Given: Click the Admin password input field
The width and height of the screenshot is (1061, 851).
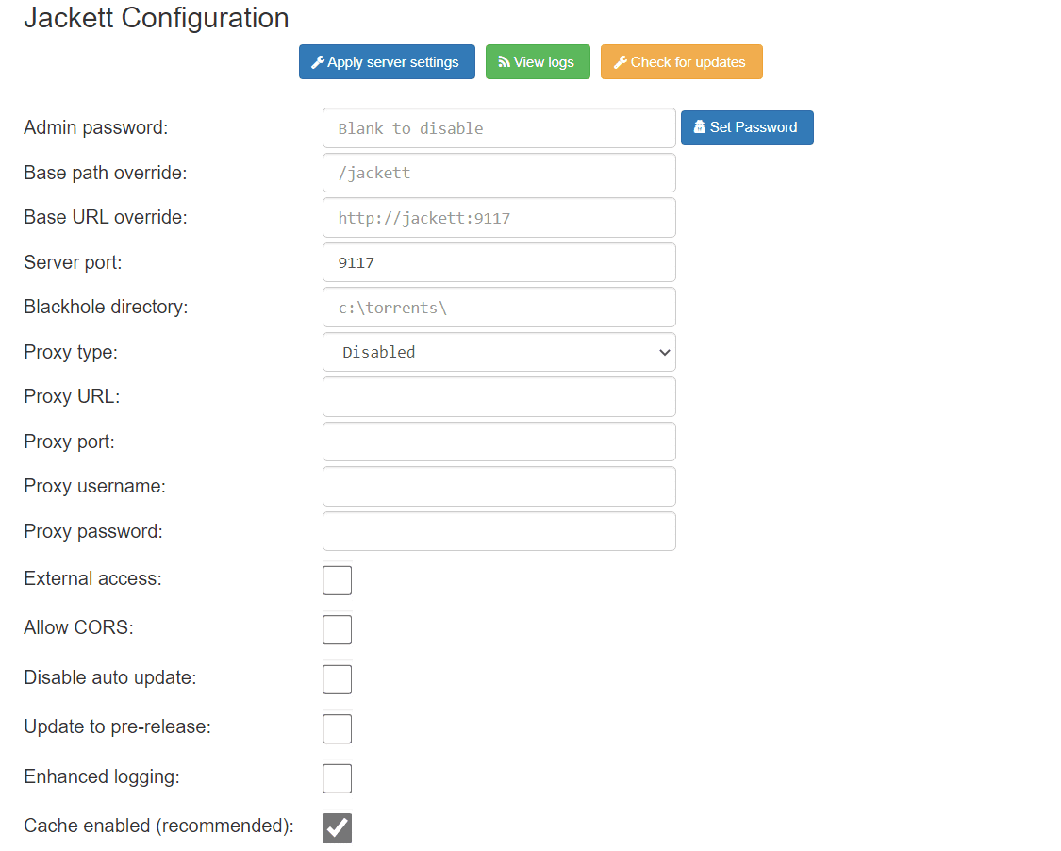Looking at the screenshot, I should click(499, 128).
